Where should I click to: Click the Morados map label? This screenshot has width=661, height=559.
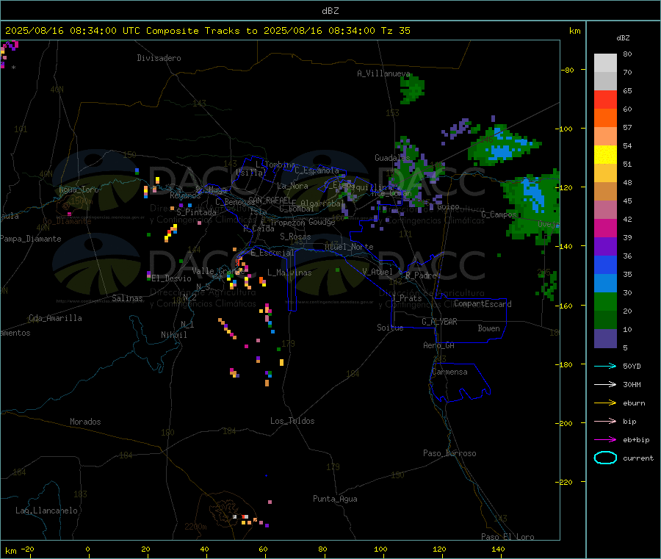[x=85, y=422]
